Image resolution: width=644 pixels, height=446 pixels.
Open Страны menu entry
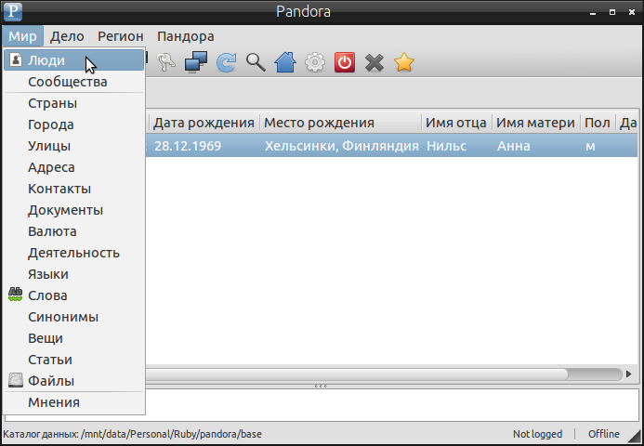pyautogui.click(x=74, y=103)
